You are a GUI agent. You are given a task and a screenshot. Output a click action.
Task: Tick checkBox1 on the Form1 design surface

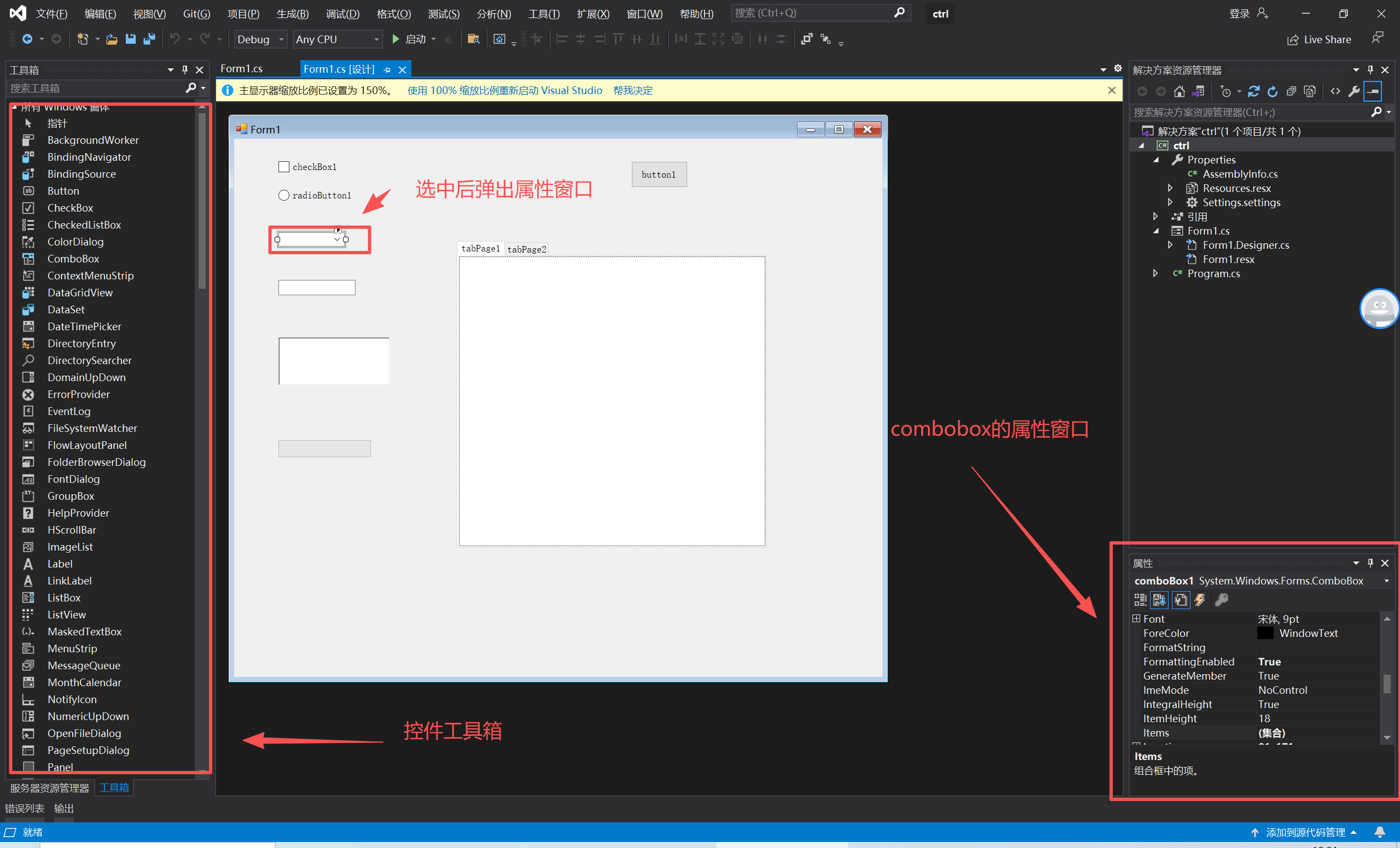(283, 166)
